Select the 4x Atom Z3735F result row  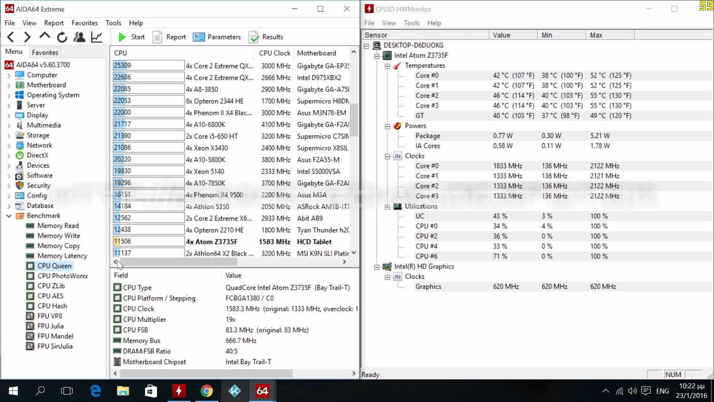point(231,242)
